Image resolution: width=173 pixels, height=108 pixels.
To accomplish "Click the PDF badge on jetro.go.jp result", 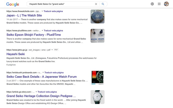I will (x=56, y=50).
